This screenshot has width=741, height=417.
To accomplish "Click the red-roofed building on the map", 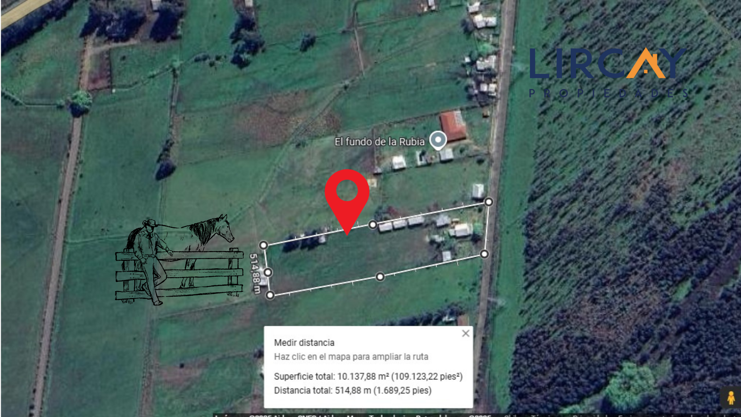I will tap(453, 126).
